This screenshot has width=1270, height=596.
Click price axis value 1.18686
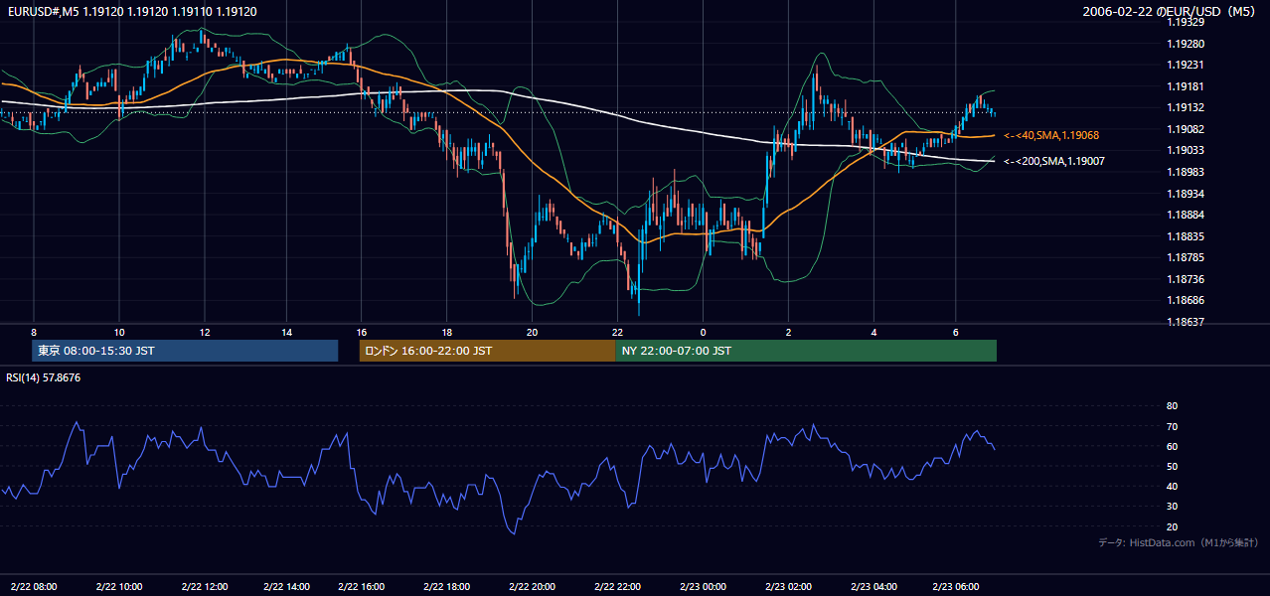coord(1185,300)
